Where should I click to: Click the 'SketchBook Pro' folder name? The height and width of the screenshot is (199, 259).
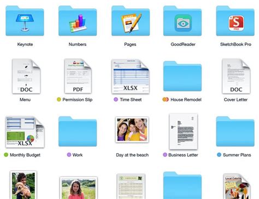236,44
